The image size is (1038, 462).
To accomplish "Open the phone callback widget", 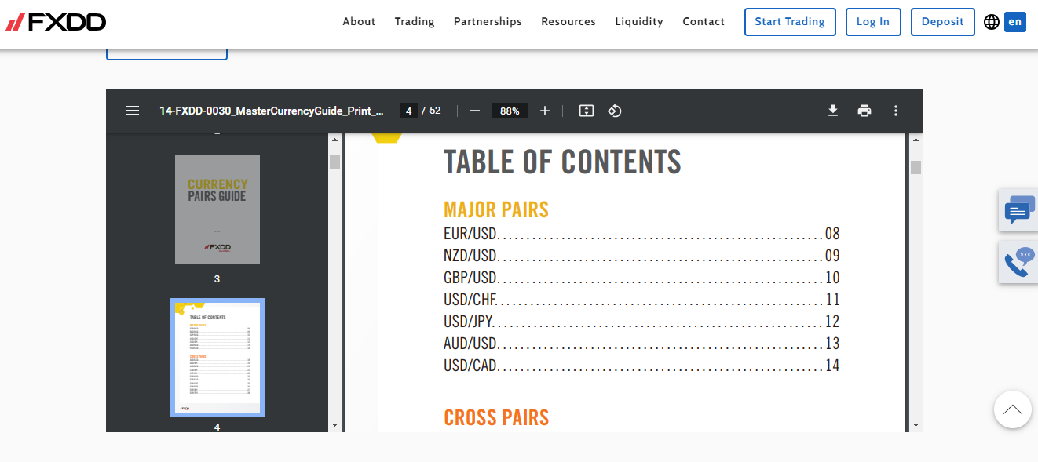I will 1018,262.
